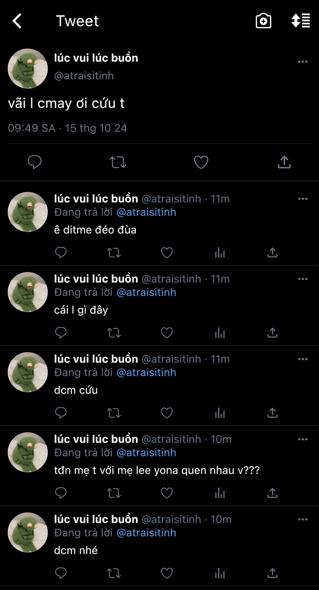
Task: Comment on the reply mentioning lee yona
Action: pyautogui.click(x=61, y=493)
